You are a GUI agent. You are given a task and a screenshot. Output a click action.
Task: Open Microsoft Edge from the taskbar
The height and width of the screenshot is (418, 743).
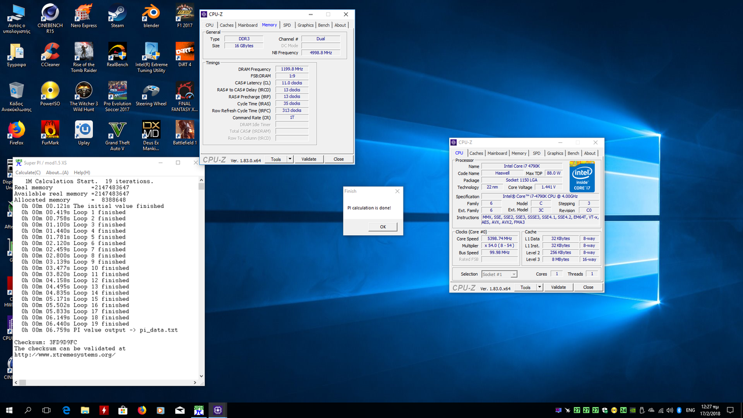pos(66,410)
